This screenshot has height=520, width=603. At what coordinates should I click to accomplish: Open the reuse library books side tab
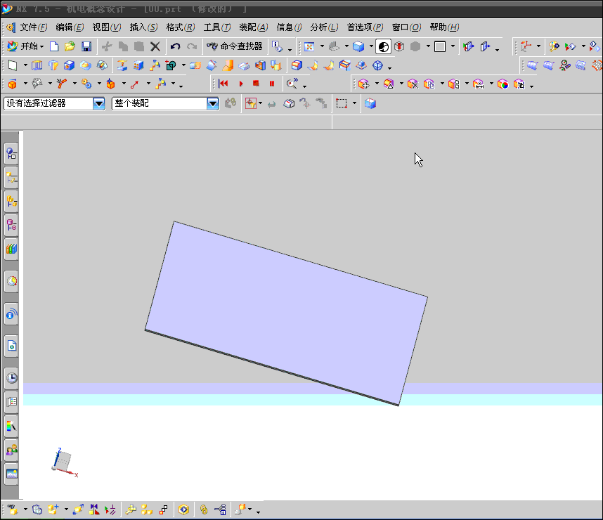point(11,249)
